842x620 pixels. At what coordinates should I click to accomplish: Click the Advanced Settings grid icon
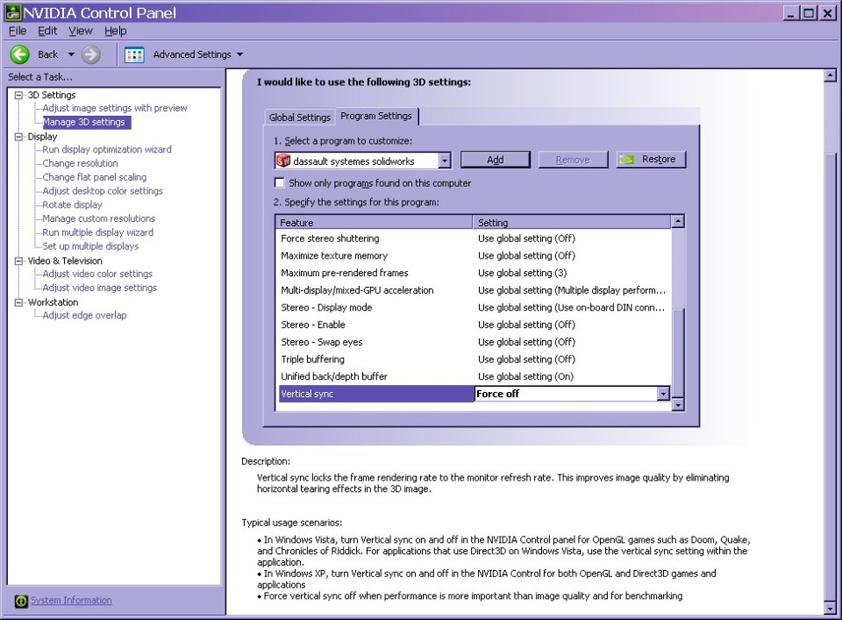pyautogui.click(x=134, y=54)
